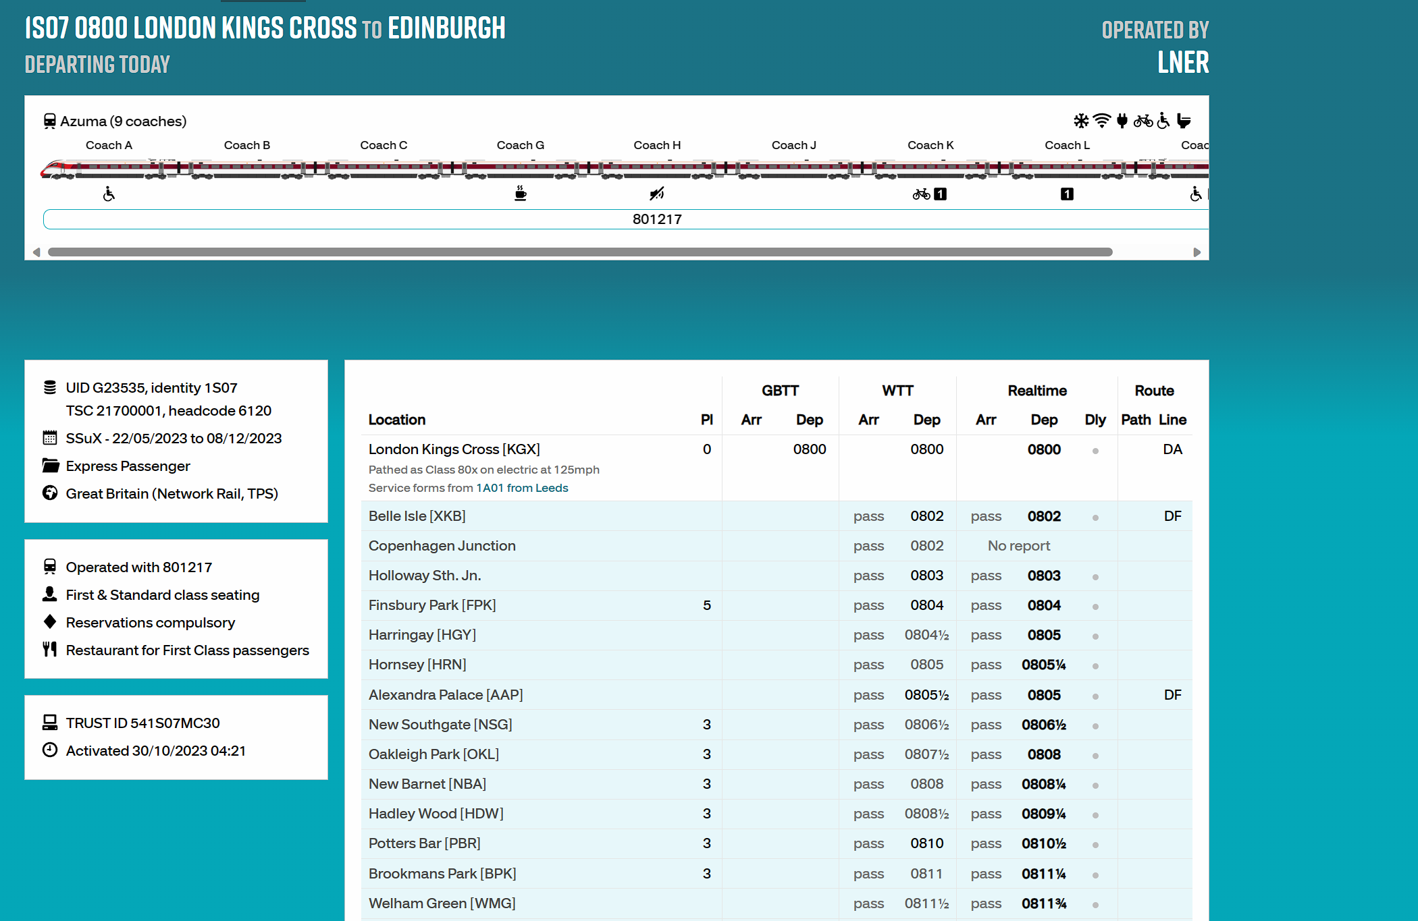Click the Brookmans Park [BPK] location
The height and width of the screenshot is (921, 1418).
(x=442, y=874)
